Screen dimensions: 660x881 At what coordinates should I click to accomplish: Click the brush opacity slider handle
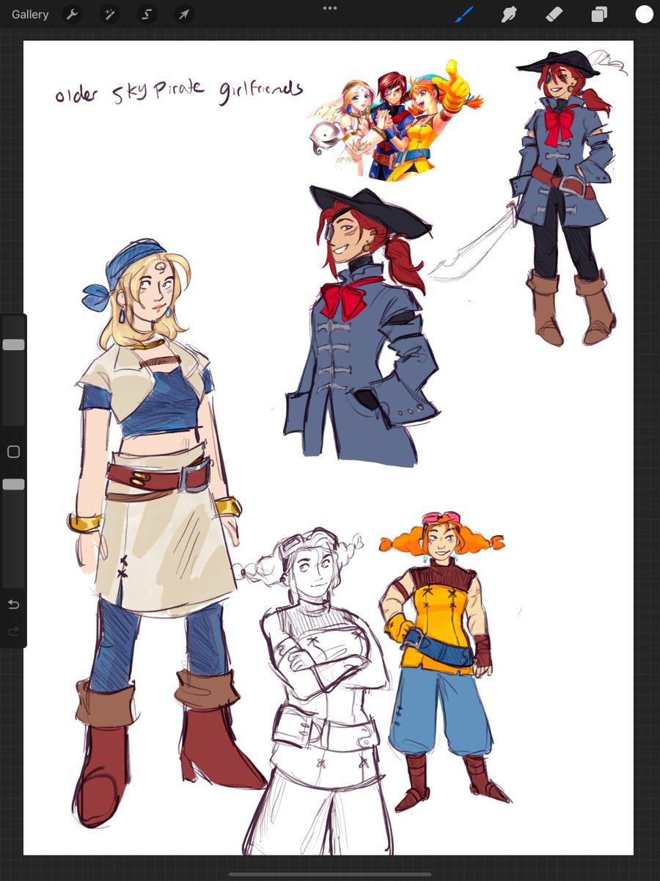[13, 485]
